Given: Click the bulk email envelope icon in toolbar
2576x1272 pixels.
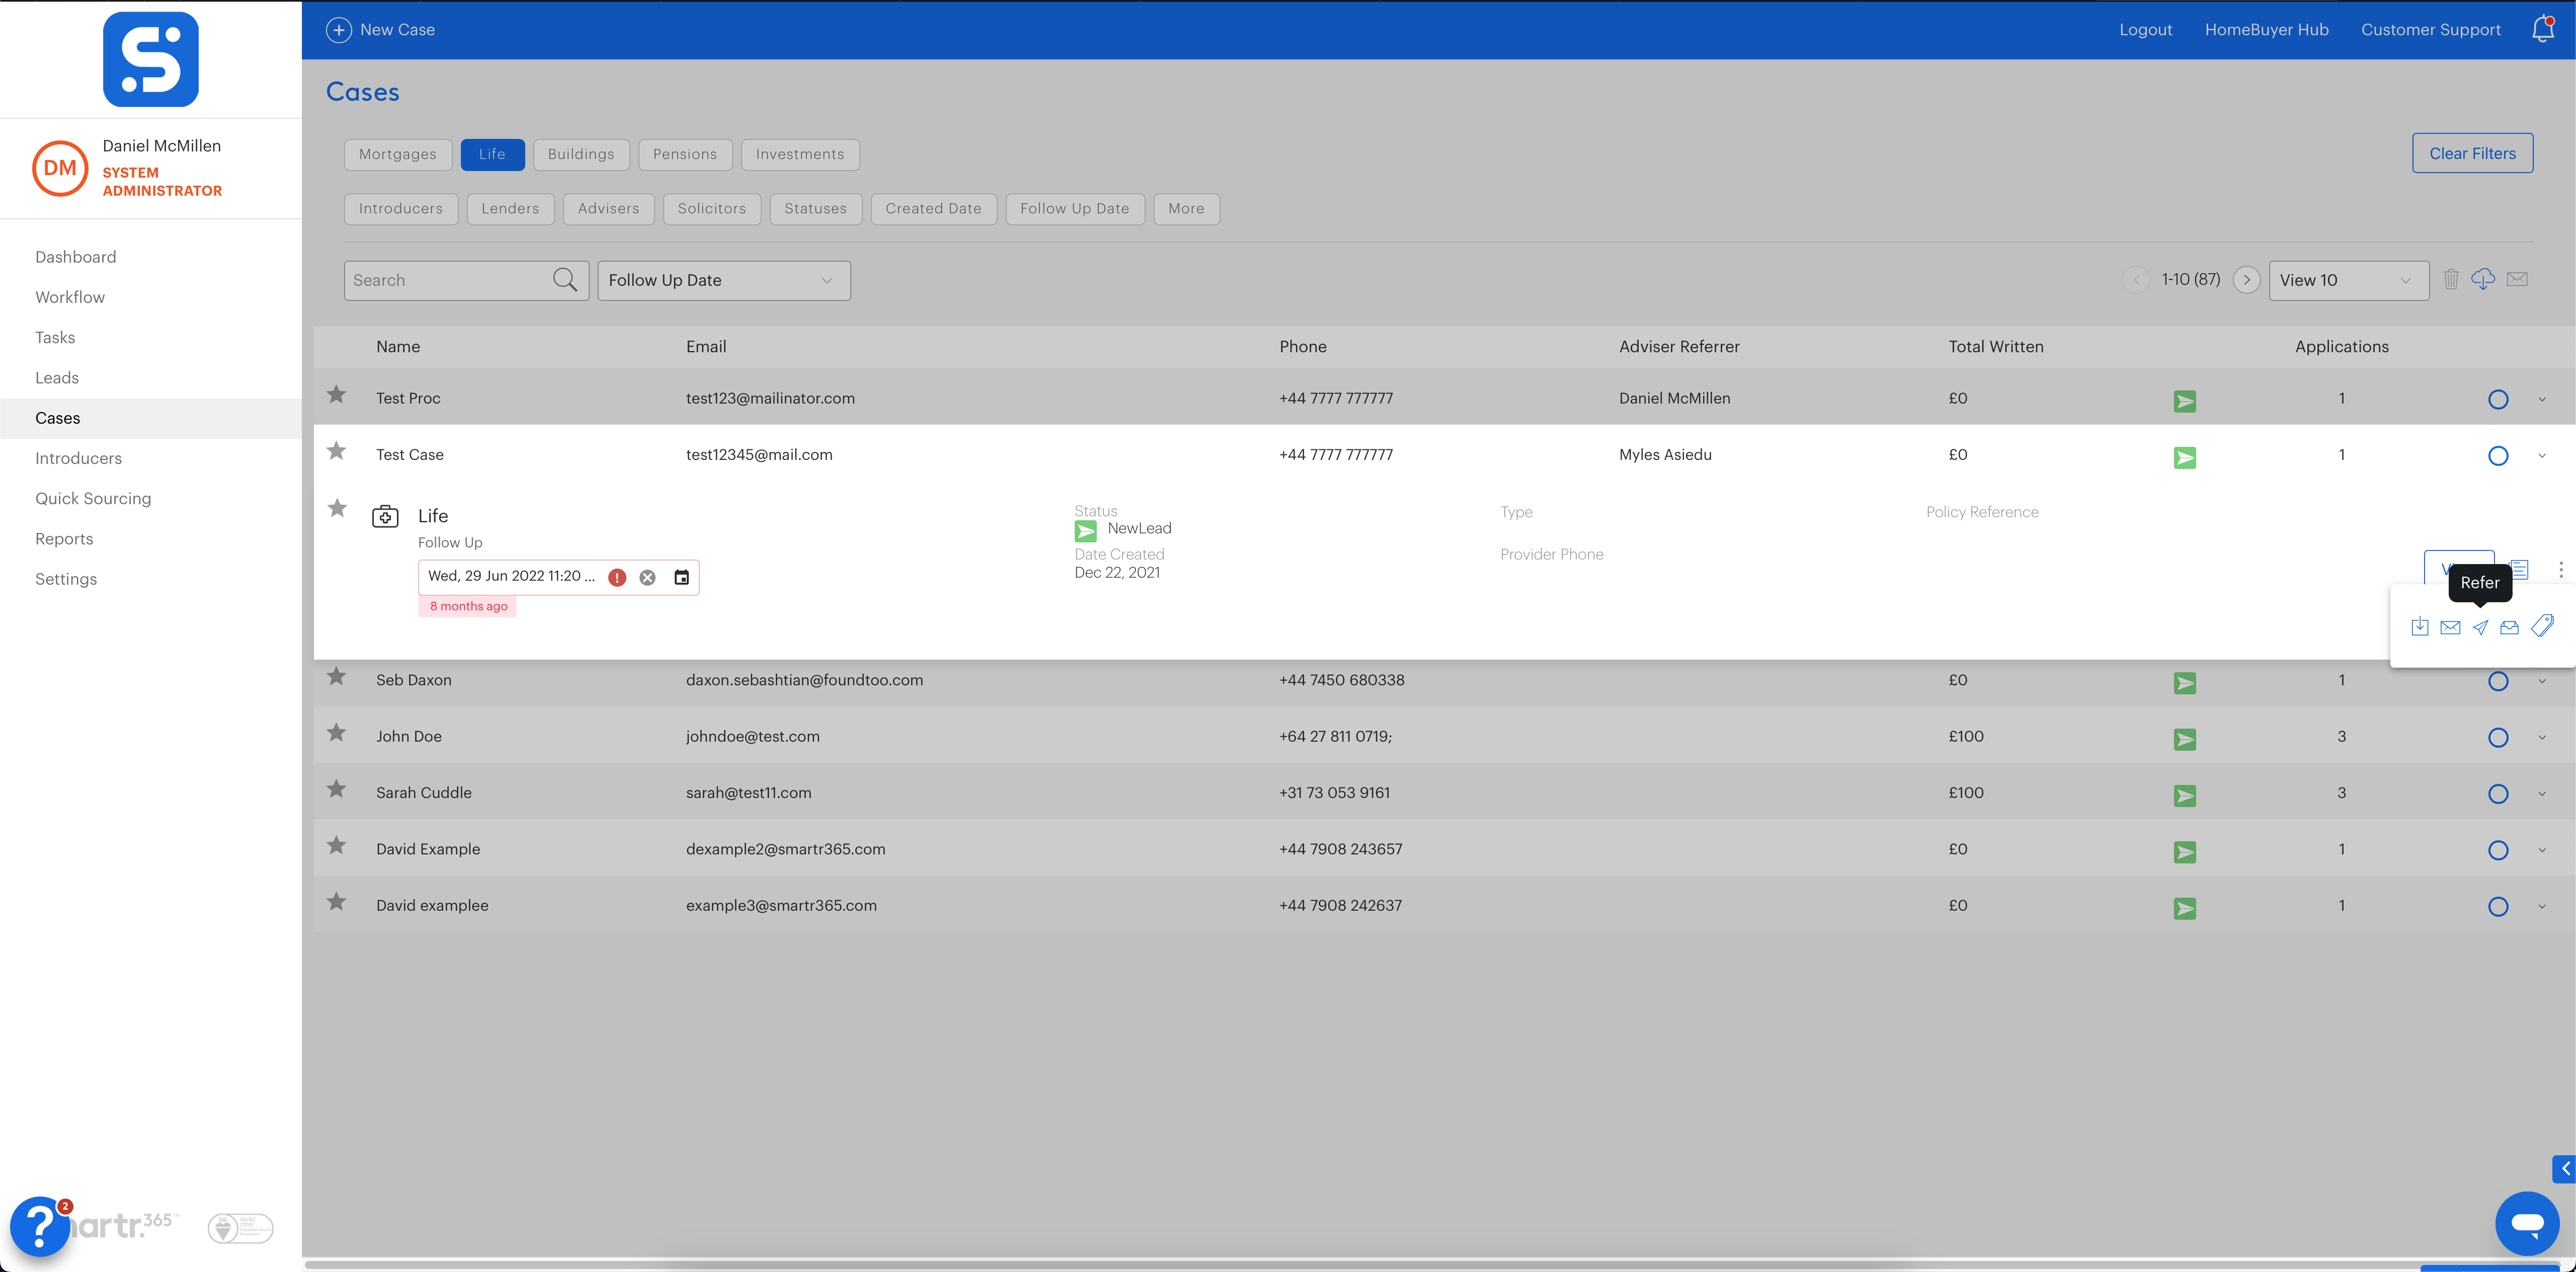Looking at the screenshot, I should click(x=2518, y=279).
